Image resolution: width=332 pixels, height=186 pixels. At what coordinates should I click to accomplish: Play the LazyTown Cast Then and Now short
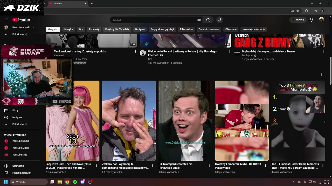(73, 121)
